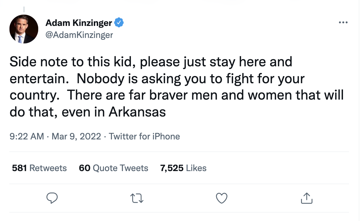Click the thread connector line above avatar
The image size is (361, 221).
tap(24, 9)
